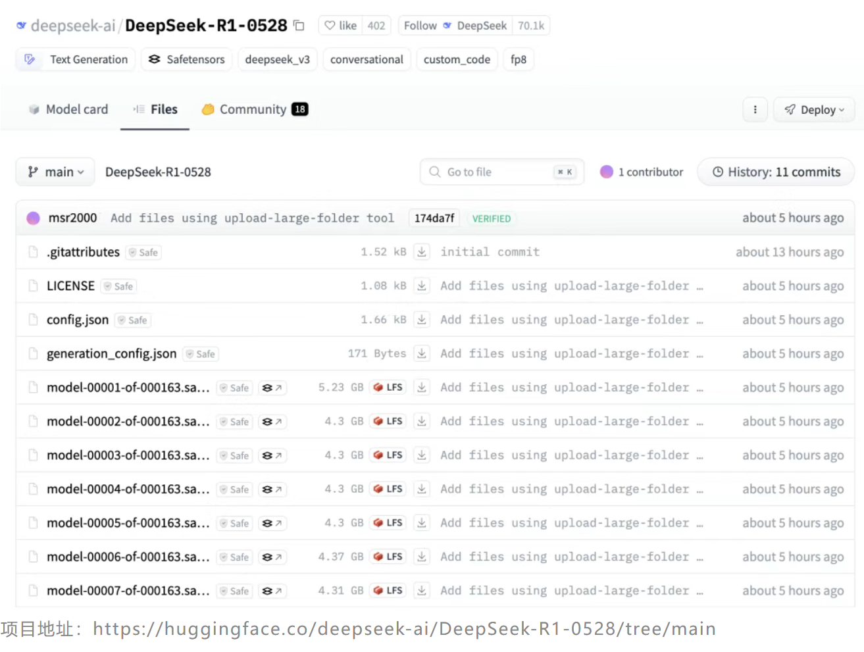Open the deepseek-ai organization link
This screenshot has width=864, height=652.
click(72, 26)
